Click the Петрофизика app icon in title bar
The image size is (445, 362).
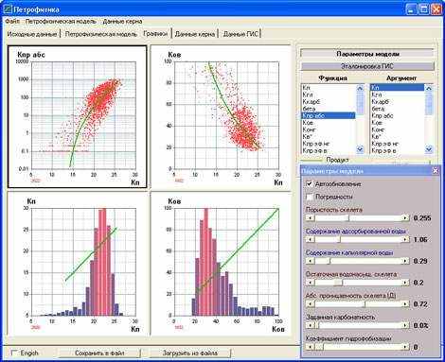[8, 9]
